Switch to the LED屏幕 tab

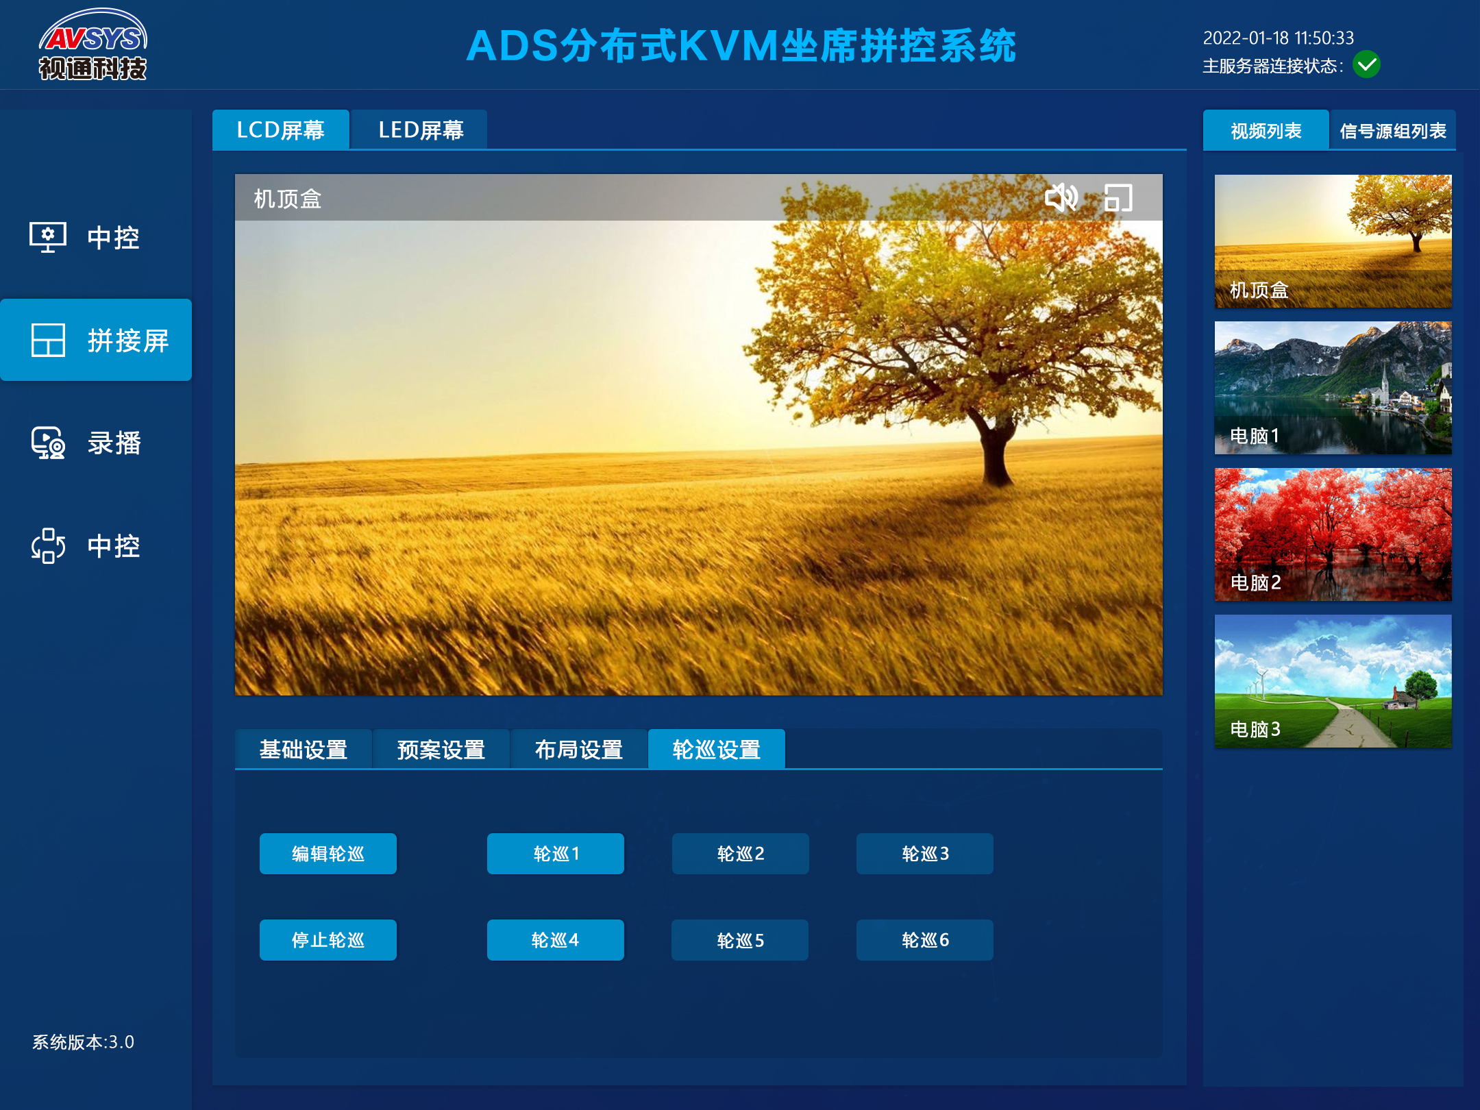(420, 129)
